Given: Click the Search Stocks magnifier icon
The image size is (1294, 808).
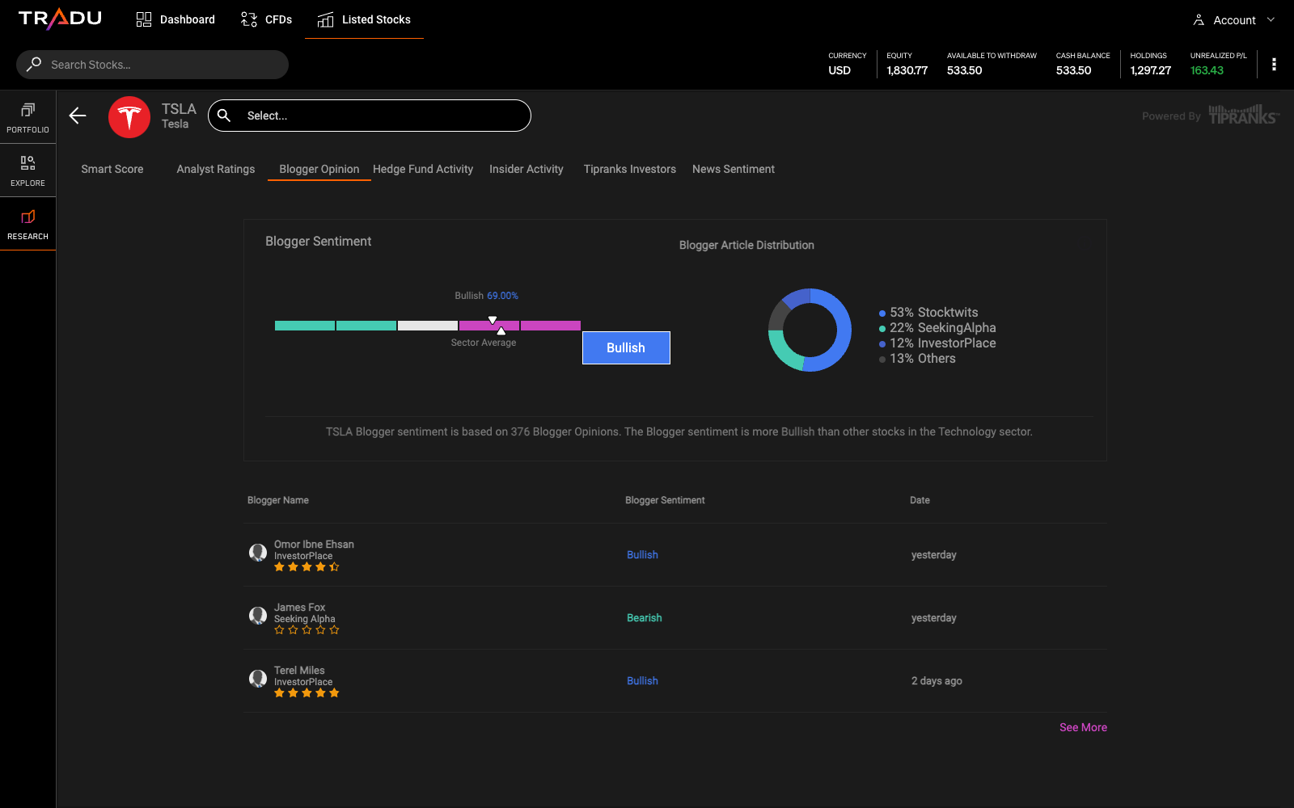Looking at the screenshot, I should pyautogui.click(x=34, y=65).
